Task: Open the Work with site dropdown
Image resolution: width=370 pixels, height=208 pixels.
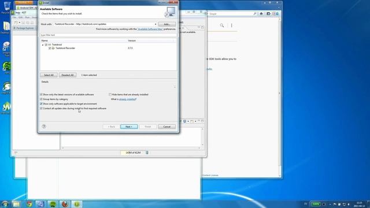Action: (156, 24)
